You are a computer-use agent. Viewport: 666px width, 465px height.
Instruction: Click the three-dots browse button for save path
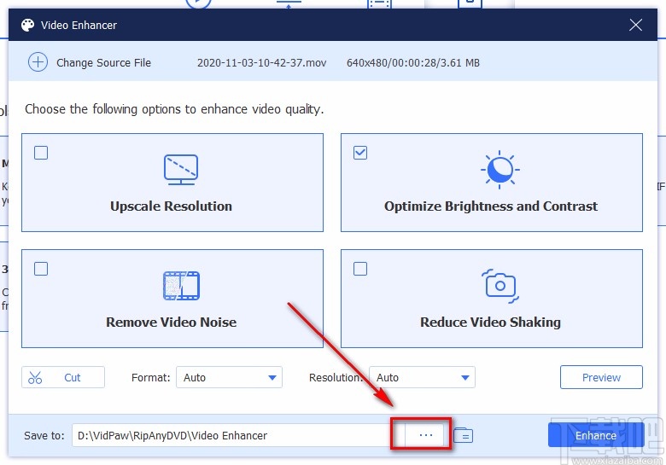tap(425, 435)
